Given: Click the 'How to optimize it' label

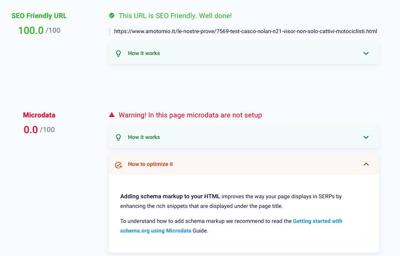Looking at the screenshot, I should [150, 164].
